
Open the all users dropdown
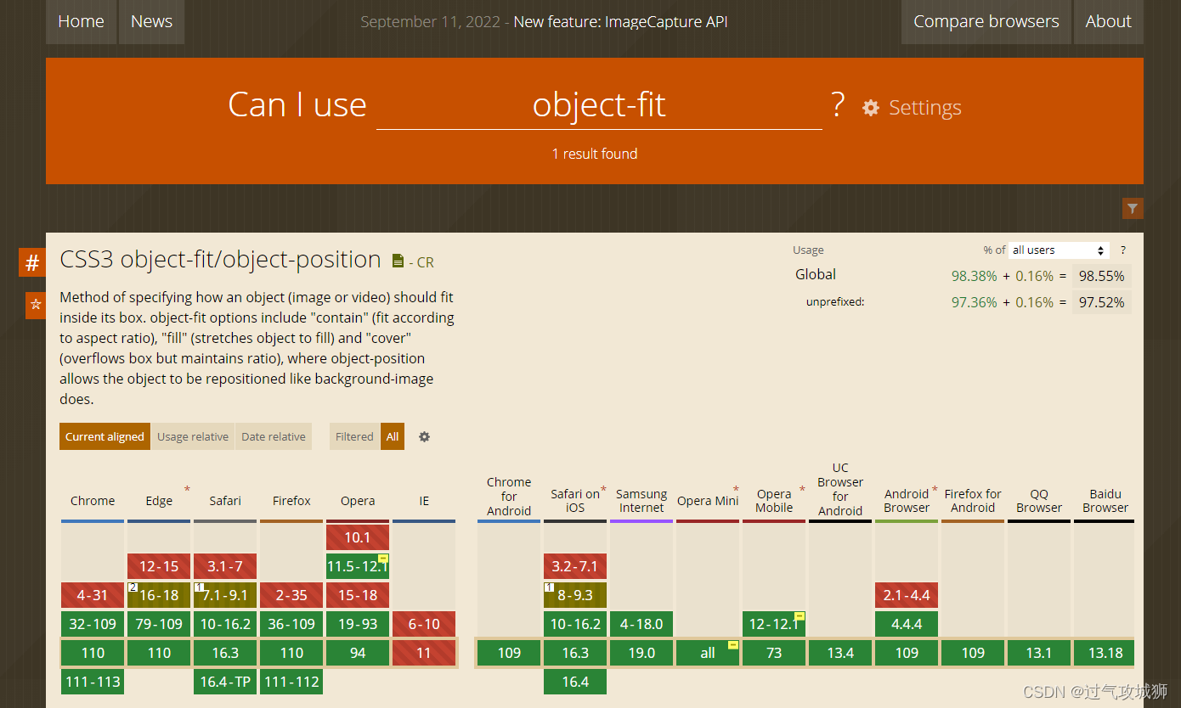point(1060,250)
